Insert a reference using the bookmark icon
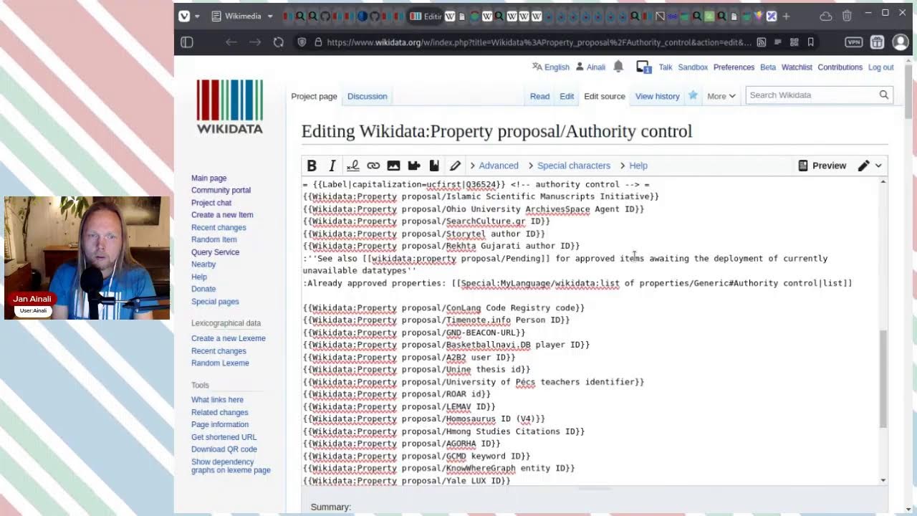This screenshot has height=516, width=917. (x=434, y=166)
